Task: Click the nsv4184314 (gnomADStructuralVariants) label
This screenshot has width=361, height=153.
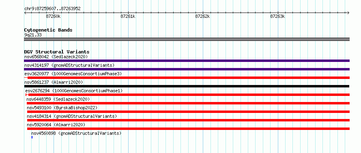Action: point(72,116)
